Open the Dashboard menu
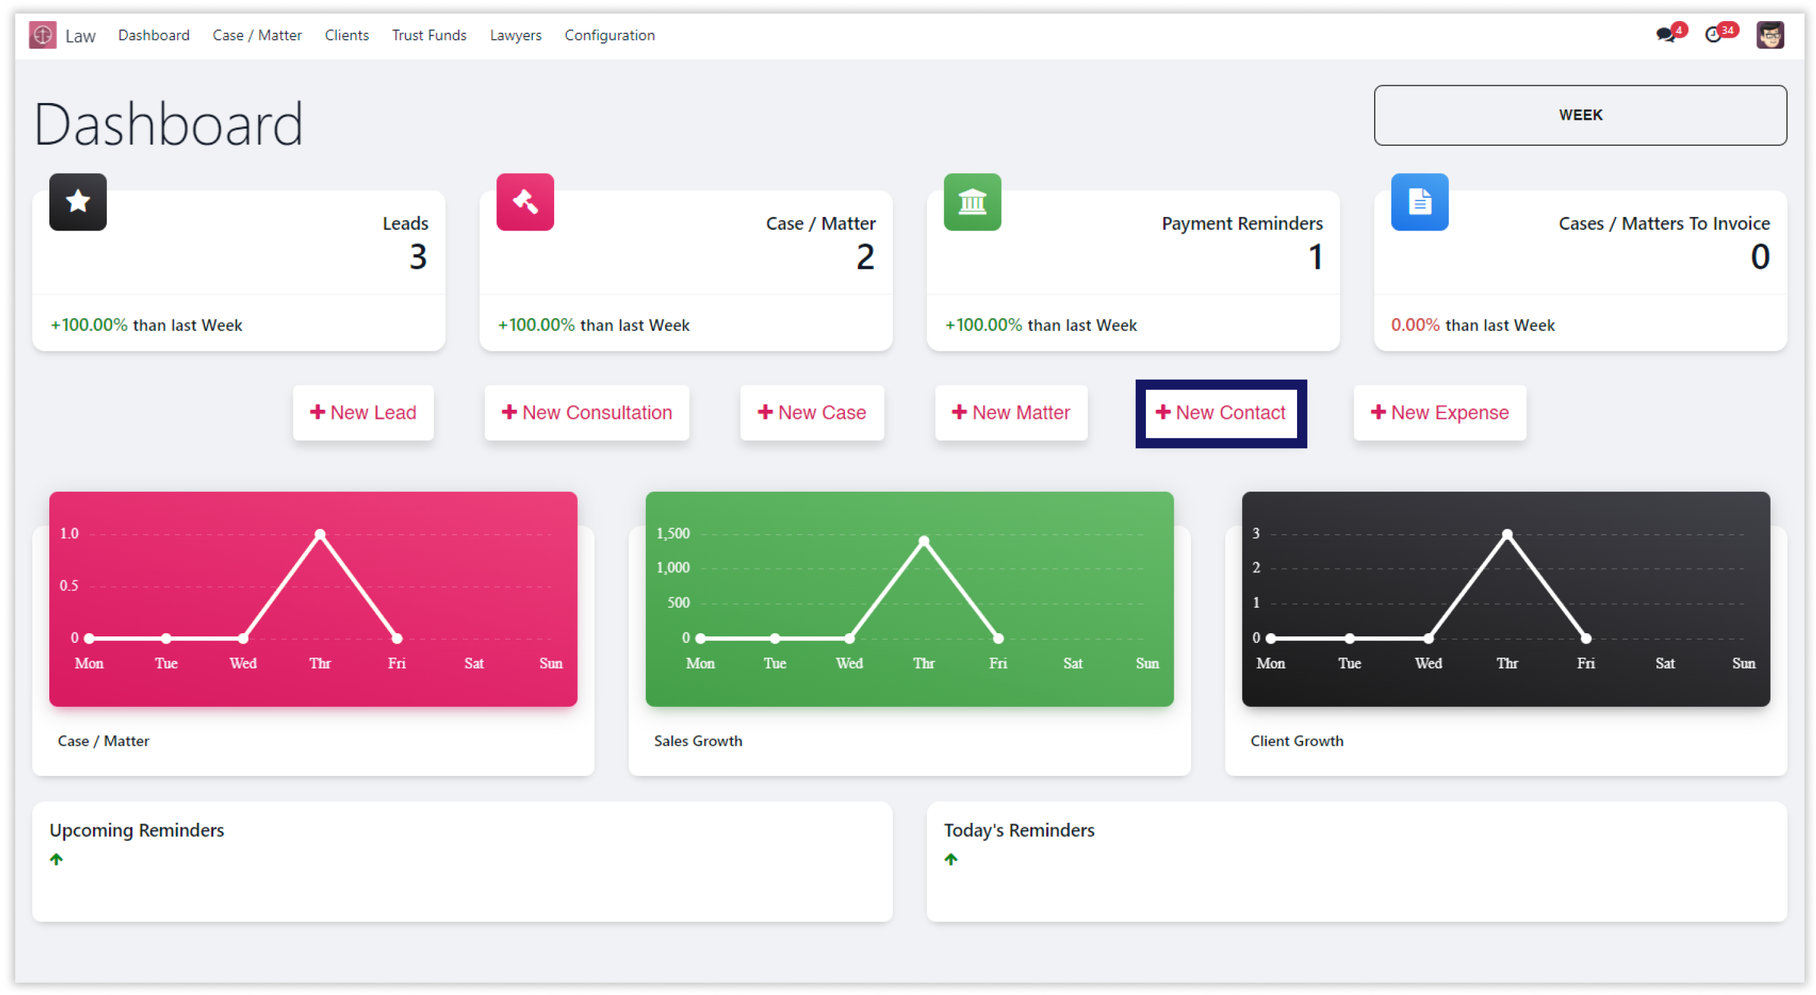The image size is (1816, 995). (154, 35)
